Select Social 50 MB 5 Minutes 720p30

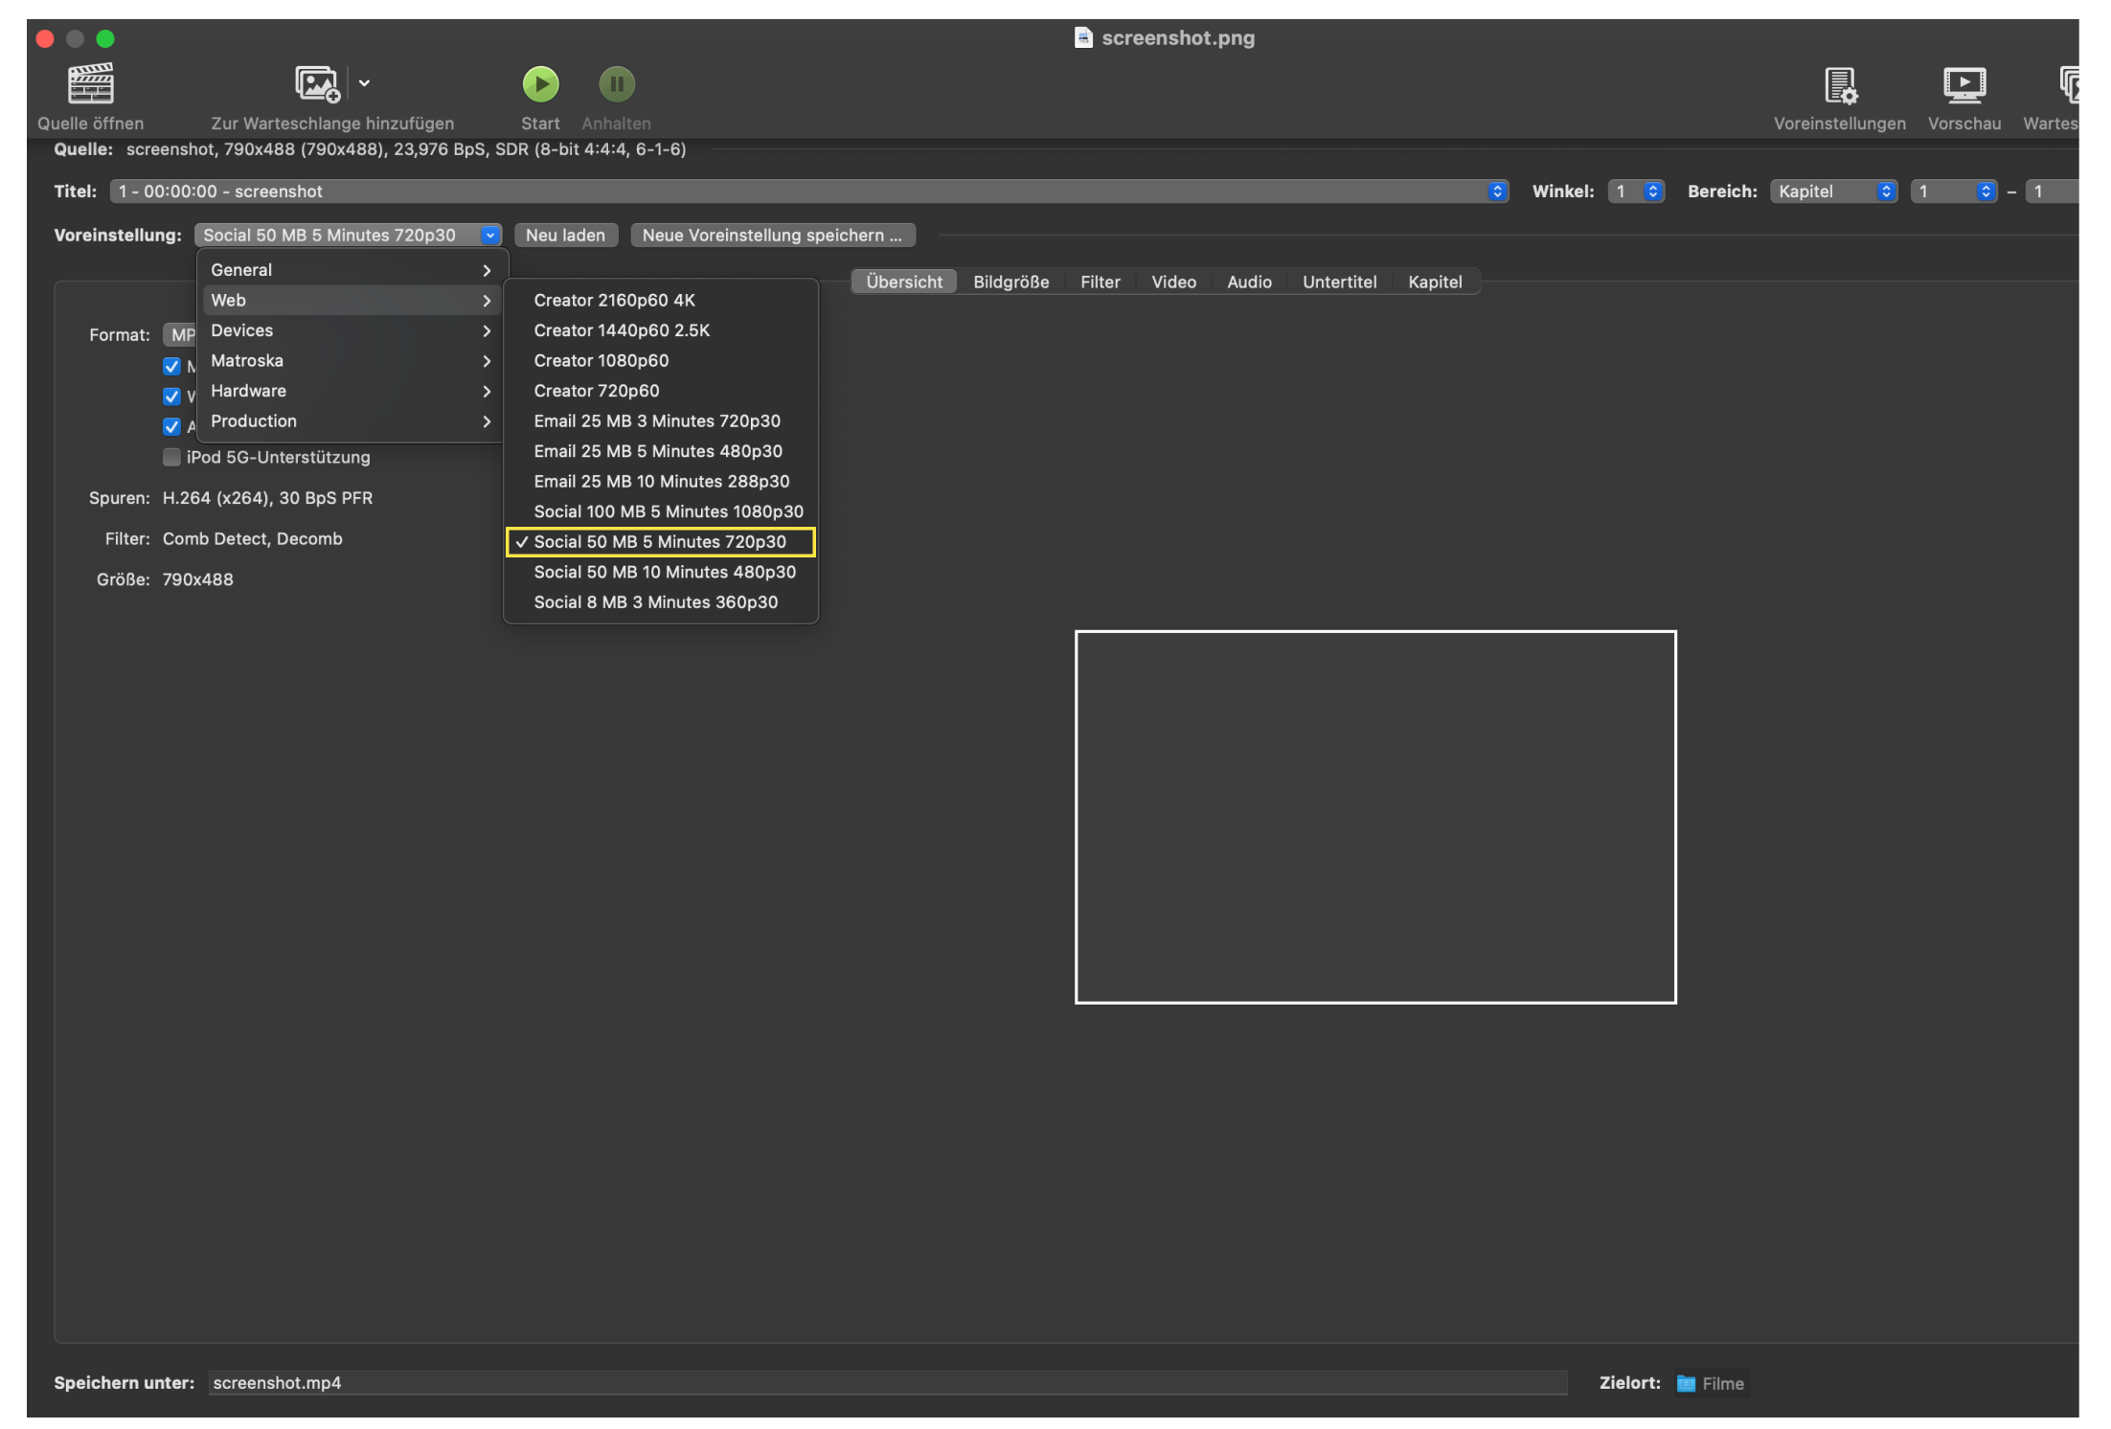(x=661, y=542)
